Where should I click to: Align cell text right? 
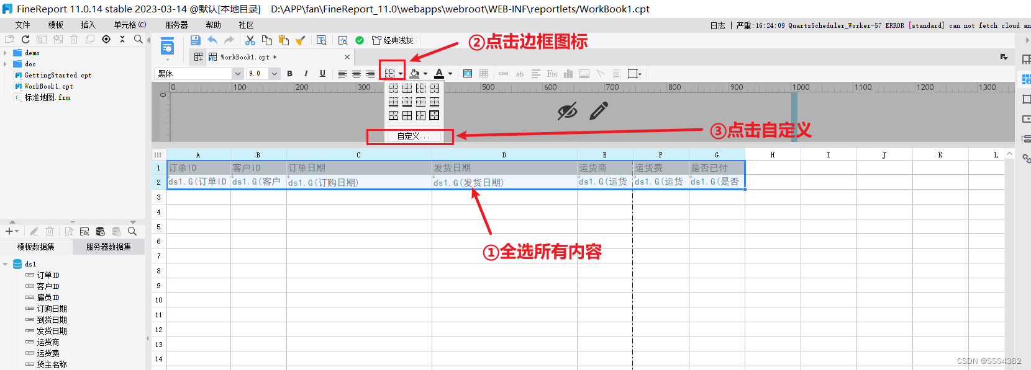pos(370,74)
